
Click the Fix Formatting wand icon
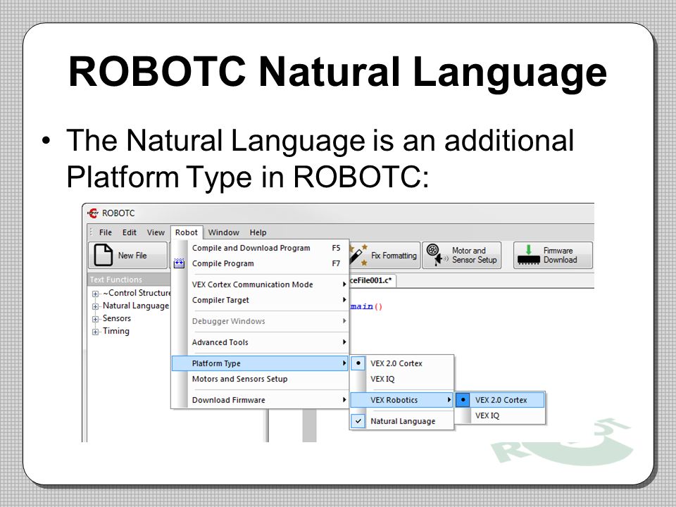(x=358, y=255)
